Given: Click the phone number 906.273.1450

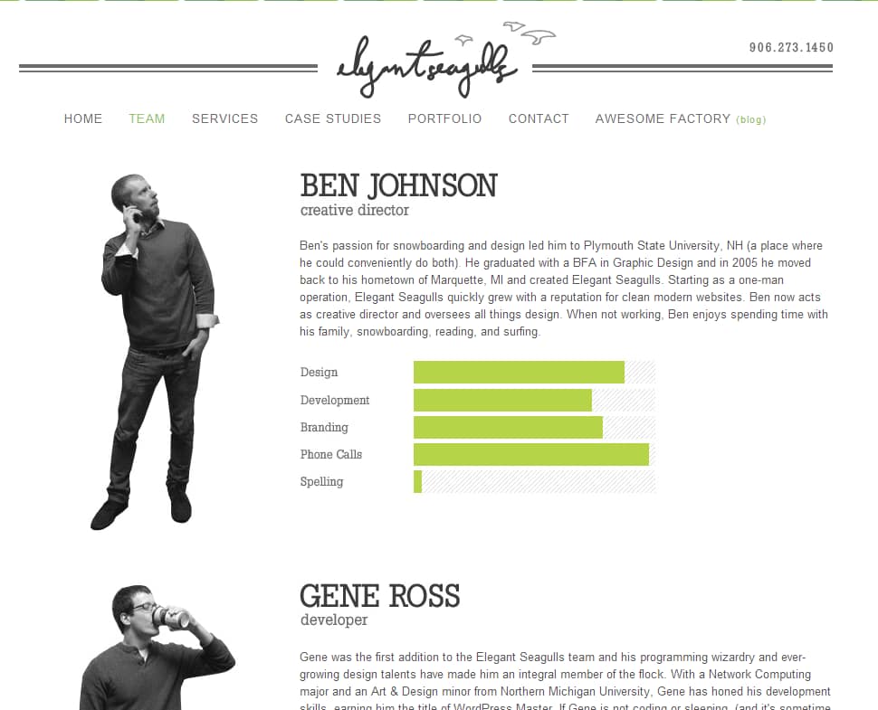Looking at the screenshot, I should tap(791, 48).
